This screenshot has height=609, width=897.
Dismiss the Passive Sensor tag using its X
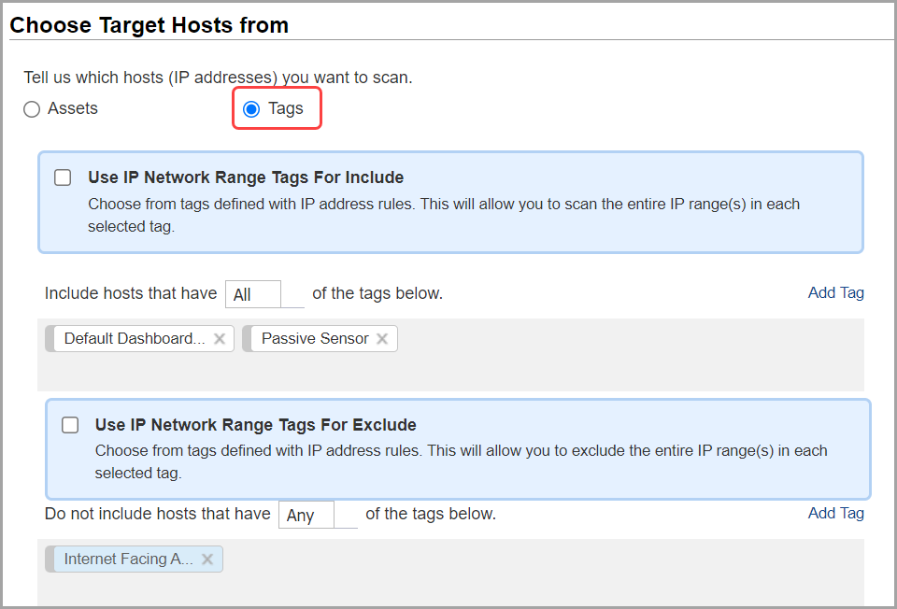click(382, 338)
